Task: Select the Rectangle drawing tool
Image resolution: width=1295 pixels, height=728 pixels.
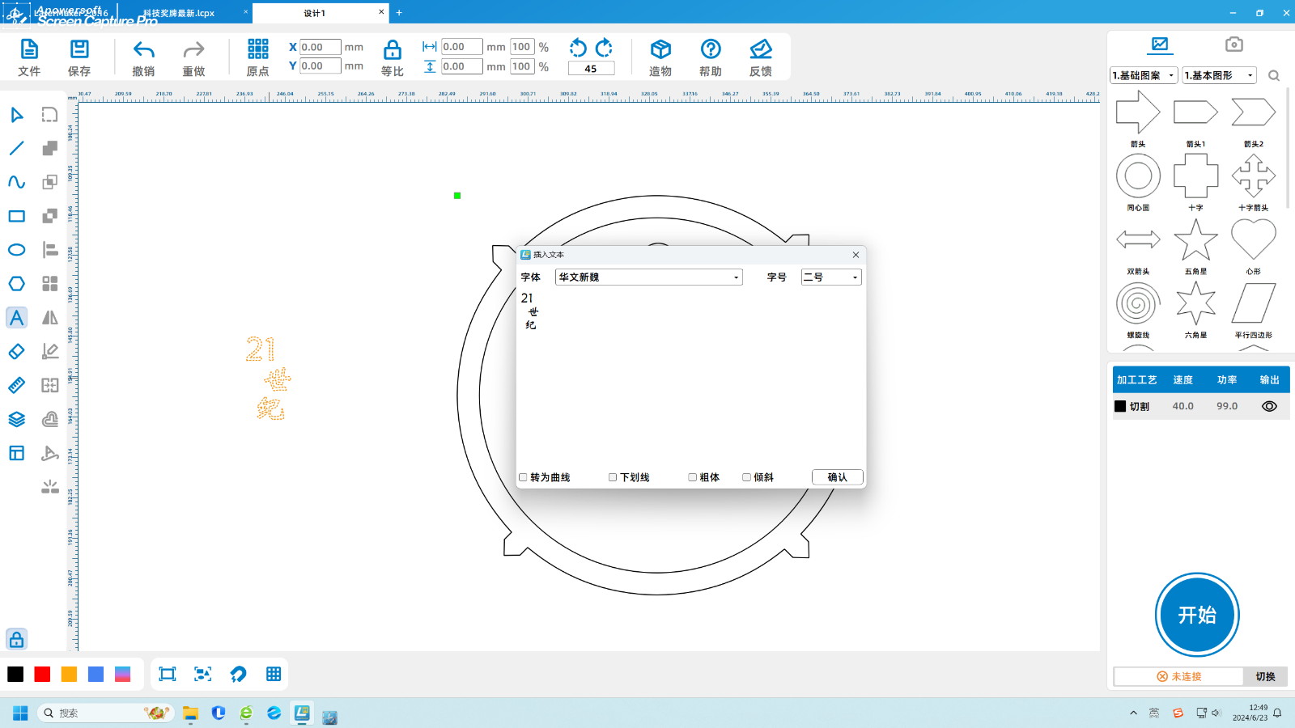Action: [16, 216]
